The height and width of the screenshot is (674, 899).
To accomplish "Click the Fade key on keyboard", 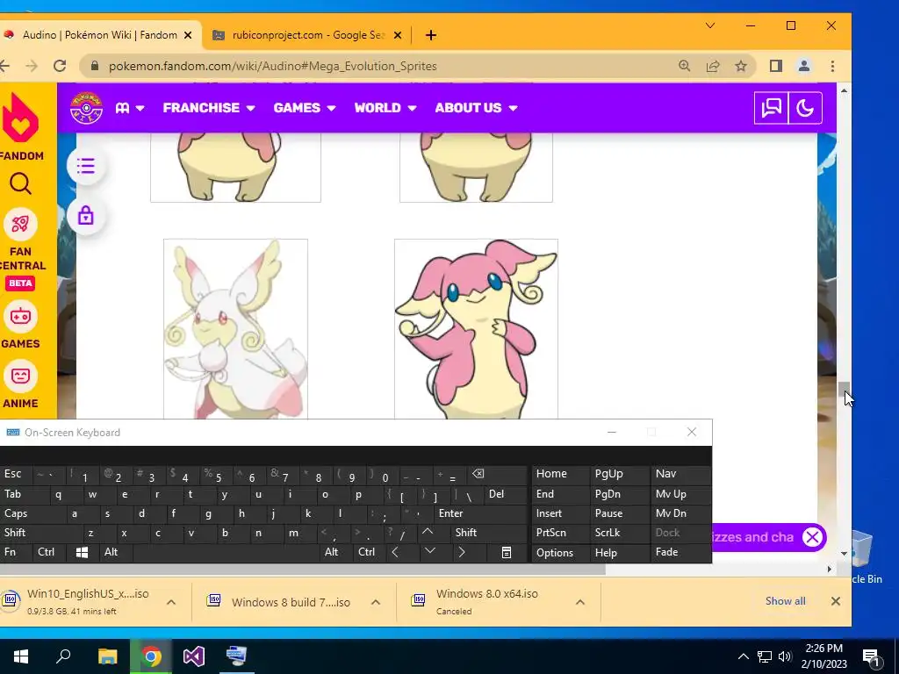I will click(680, 553).
